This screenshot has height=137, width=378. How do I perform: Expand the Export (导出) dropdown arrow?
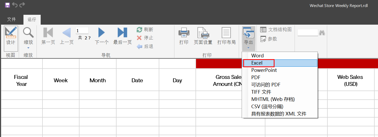248,48
